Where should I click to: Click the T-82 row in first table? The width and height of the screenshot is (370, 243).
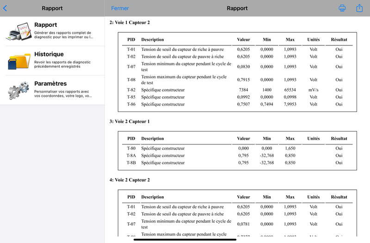coord(237,90)
